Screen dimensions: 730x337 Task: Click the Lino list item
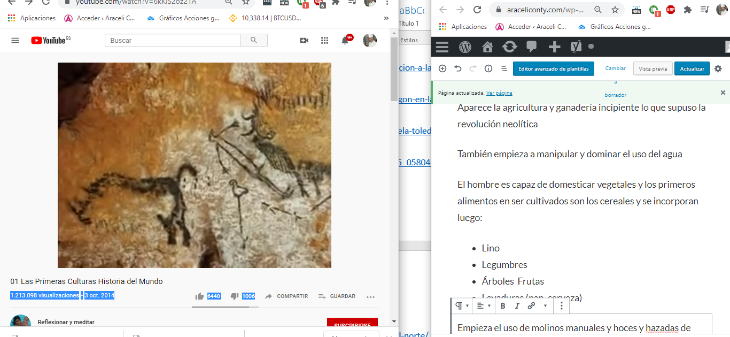[x=491, y=248]
